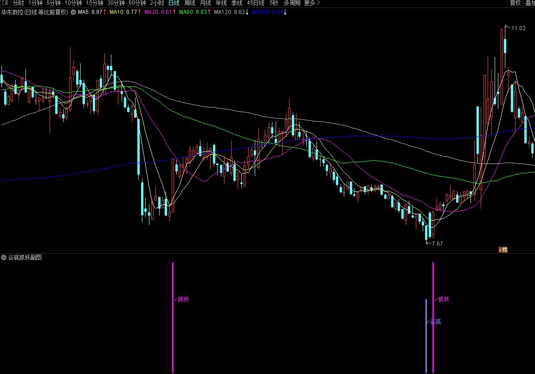The image size is (535, 374).
Task: Select the 2小时 period tab
Action: tap(157, 3)
